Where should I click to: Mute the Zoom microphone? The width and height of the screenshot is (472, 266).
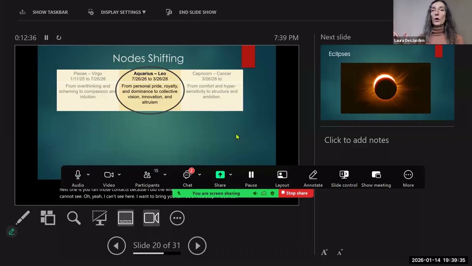tap(78, 178)
